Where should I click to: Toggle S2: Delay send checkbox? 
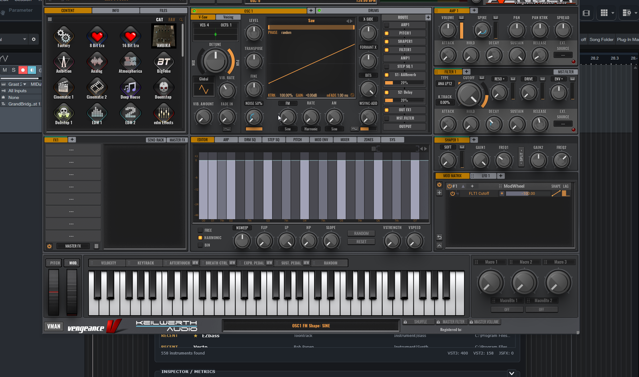click(387, 92)
